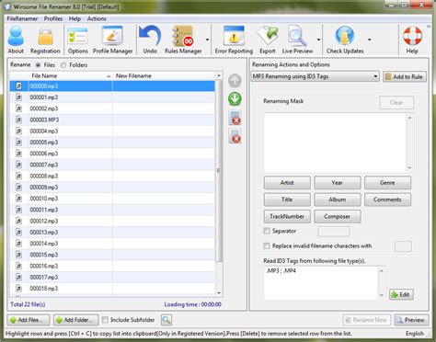Viewport: 436px width, 342px height.
Task: Select the 000003.MP3 row
Action: click(x=112, y=120)
